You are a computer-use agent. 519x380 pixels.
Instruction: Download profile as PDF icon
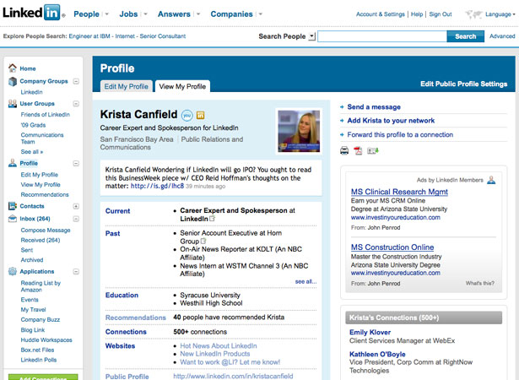[358, 151]
